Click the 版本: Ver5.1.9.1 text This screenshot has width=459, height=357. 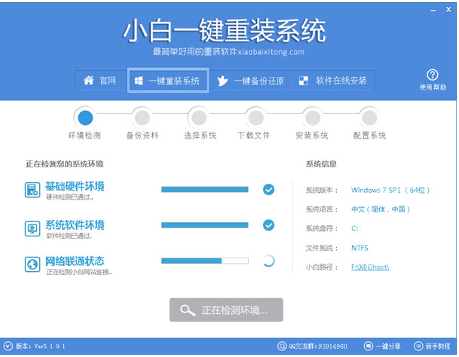click(x=40, y=346)
